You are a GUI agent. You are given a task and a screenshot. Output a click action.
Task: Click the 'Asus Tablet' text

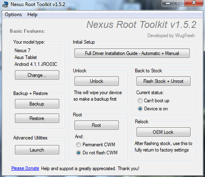25,57
